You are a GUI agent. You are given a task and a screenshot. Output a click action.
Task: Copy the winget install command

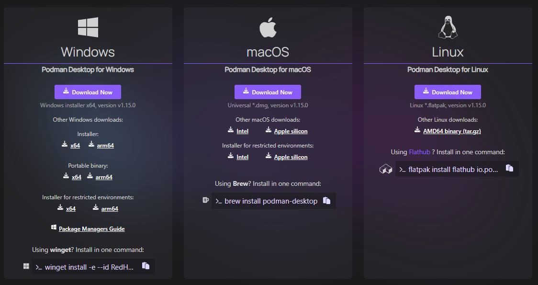(146, 266)
